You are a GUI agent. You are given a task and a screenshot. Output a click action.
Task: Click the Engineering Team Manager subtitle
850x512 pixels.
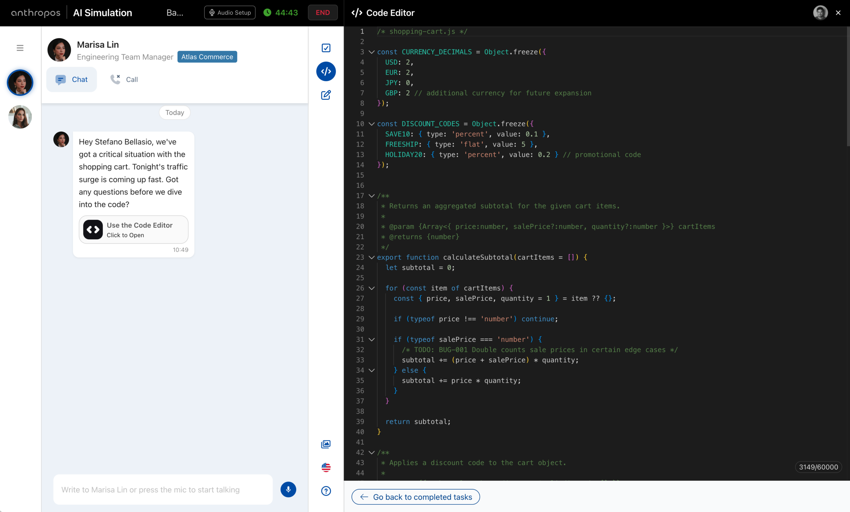125,57
